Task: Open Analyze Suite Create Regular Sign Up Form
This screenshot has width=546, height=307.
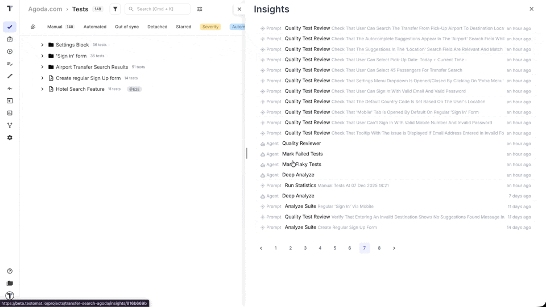Action: (x=396, y=227)
